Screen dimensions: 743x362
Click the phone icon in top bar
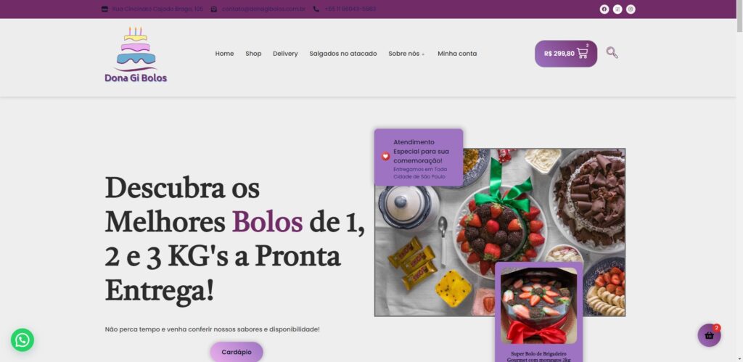[316, 9]
